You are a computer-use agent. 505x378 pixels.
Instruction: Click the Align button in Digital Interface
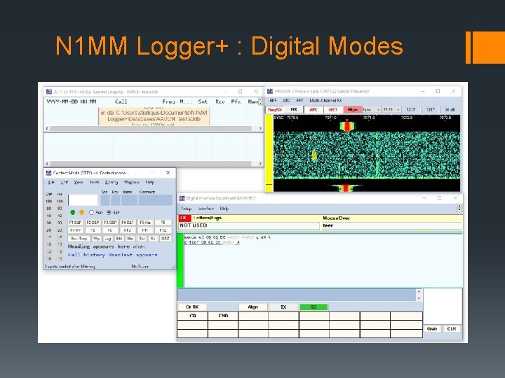click(252, 307)
